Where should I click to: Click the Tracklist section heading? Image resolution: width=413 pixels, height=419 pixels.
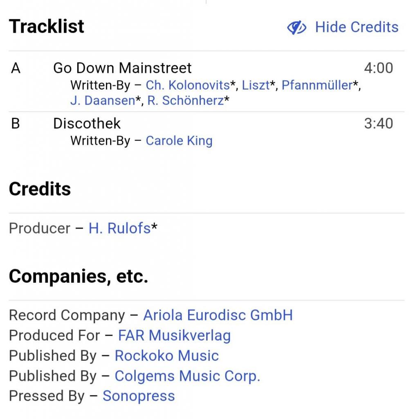click(x=47, y=27)
